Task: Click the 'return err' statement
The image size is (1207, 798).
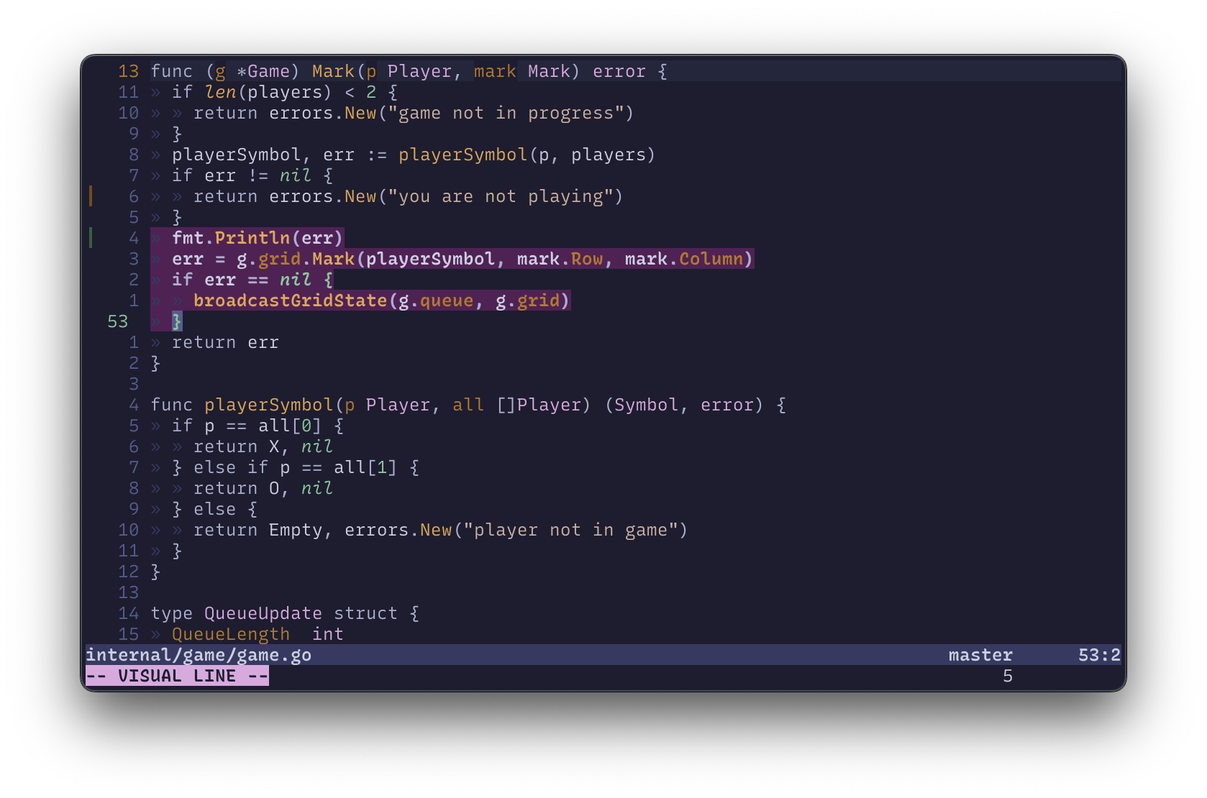Action: tap(225, 342)
